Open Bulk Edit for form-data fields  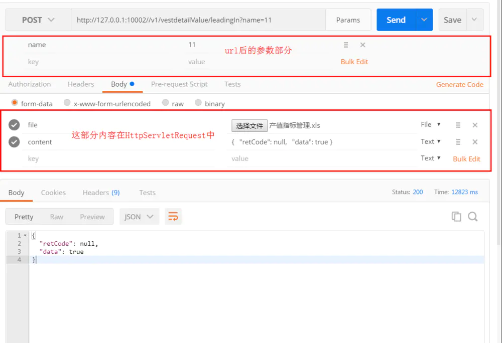tap(466, 158)
